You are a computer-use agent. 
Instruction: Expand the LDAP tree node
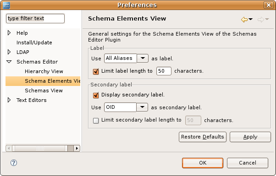(9, 52)
